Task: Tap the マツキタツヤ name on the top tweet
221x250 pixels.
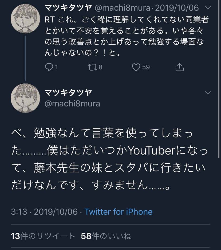Action: pyautogui.click(x=68, y=8)
